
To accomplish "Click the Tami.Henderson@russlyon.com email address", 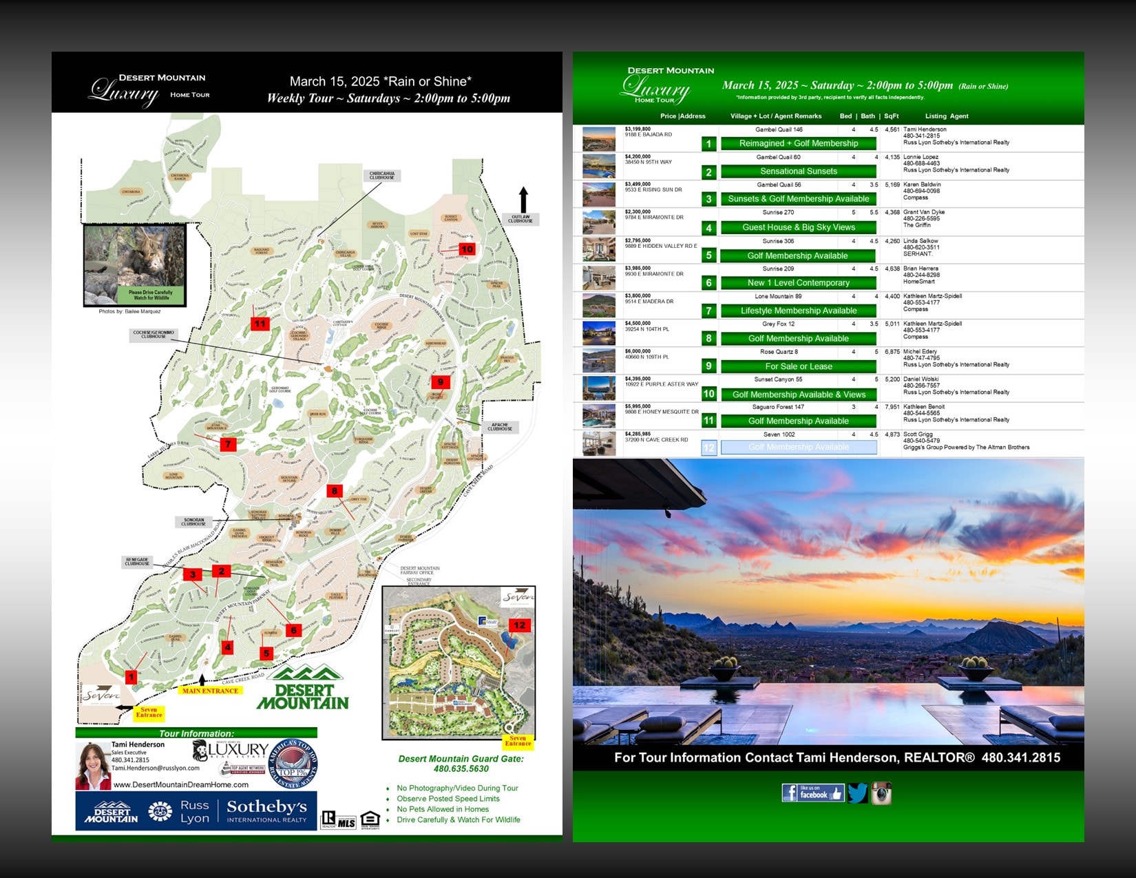I will point(155,768).
